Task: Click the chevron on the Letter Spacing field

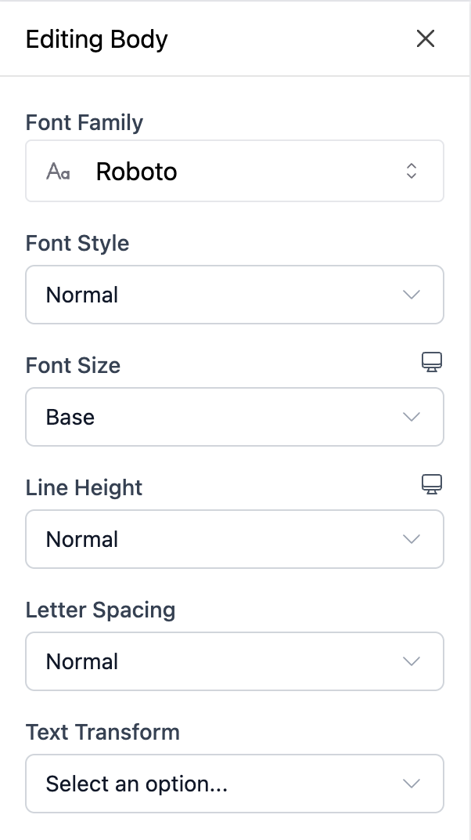Action: tap(411, 661)
